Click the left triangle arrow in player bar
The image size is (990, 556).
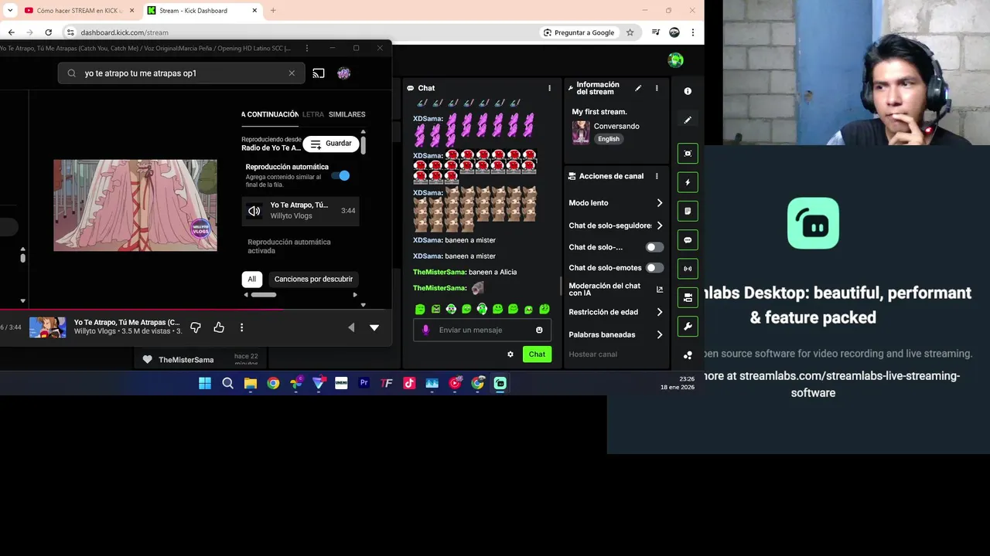(x=351, y=327)
